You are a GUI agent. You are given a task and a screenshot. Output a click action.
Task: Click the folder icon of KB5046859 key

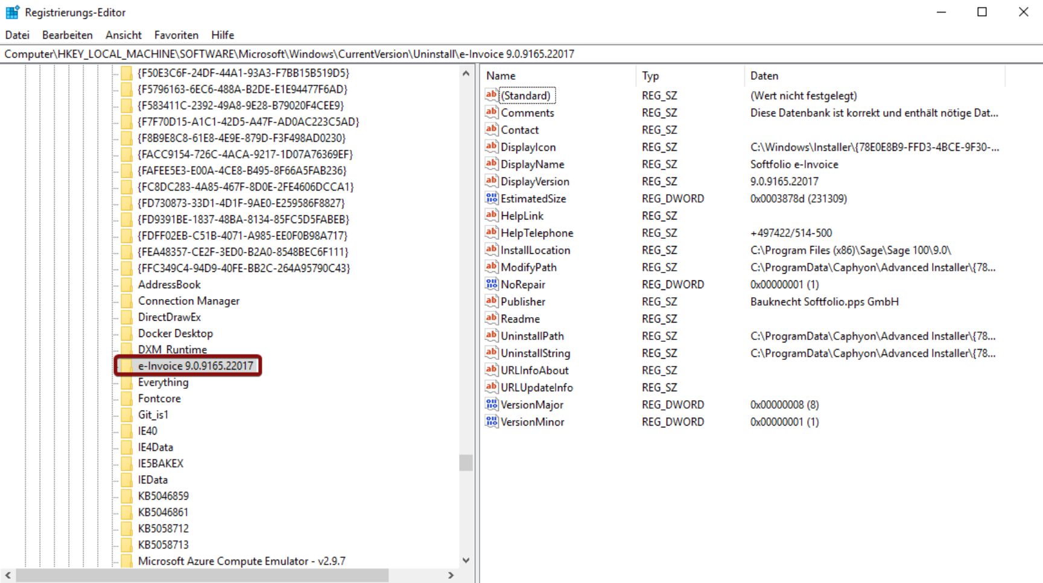[127, 496]
